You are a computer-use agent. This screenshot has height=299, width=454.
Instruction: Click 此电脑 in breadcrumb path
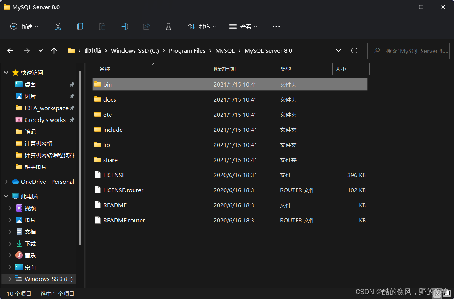pyautogui.click(x=93, y=51)
